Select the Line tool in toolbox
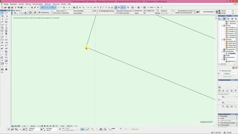Image resolution: width=238 pixels, height=134 pixels. (x=2, y=54)
